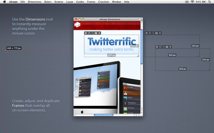Open the Apple menu
The width and height of the screenshot is (214, 133).
5,2
